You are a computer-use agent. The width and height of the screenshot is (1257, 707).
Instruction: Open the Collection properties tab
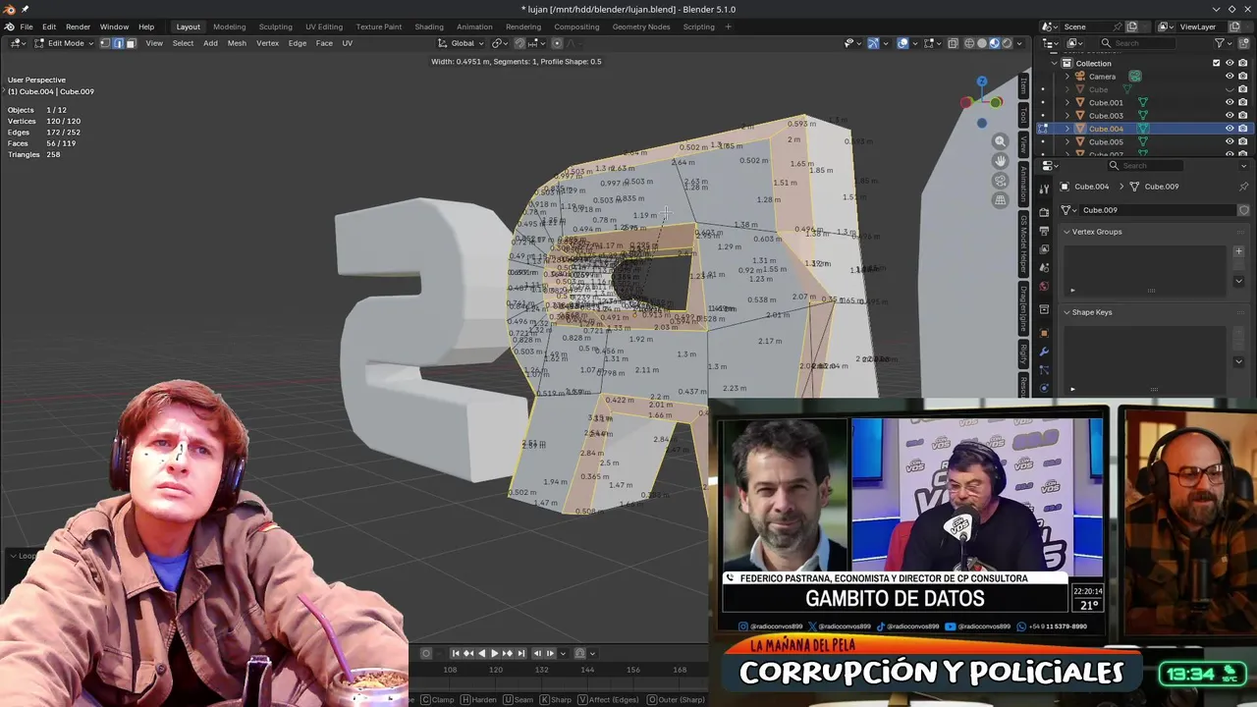(1044, 309)
